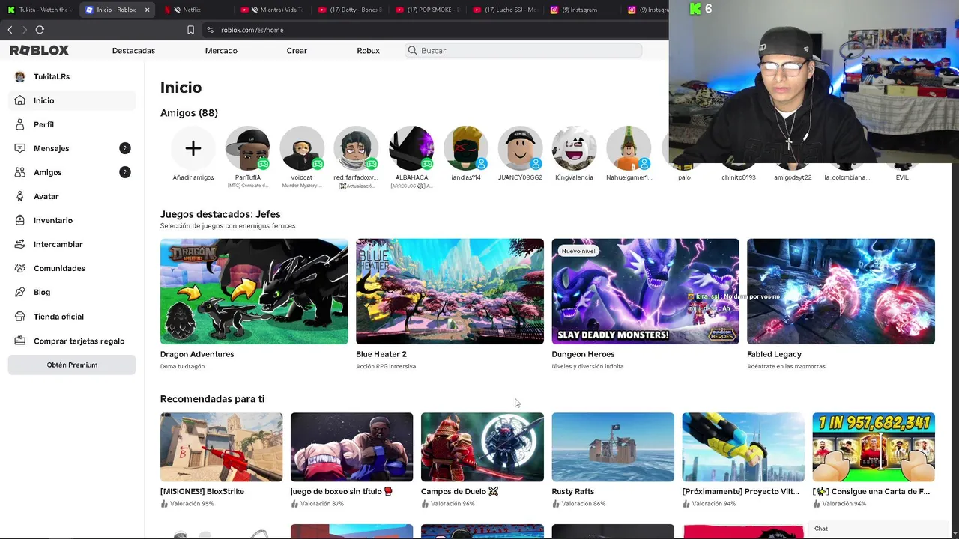959x539 pixels.
Task: Click the site settings icon beside the URL
Action: pos(210,30)
